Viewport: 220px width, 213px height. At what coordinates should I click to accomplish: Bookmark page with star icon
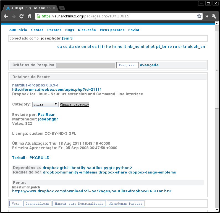pyautogui.click(x=199, y=16)
